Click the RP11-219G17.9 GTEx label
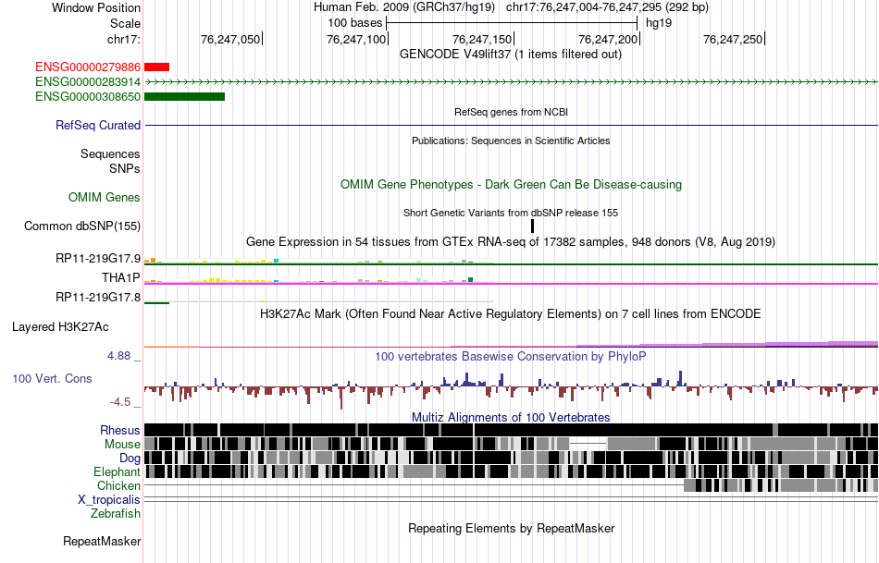 click(x=98, y=258)
